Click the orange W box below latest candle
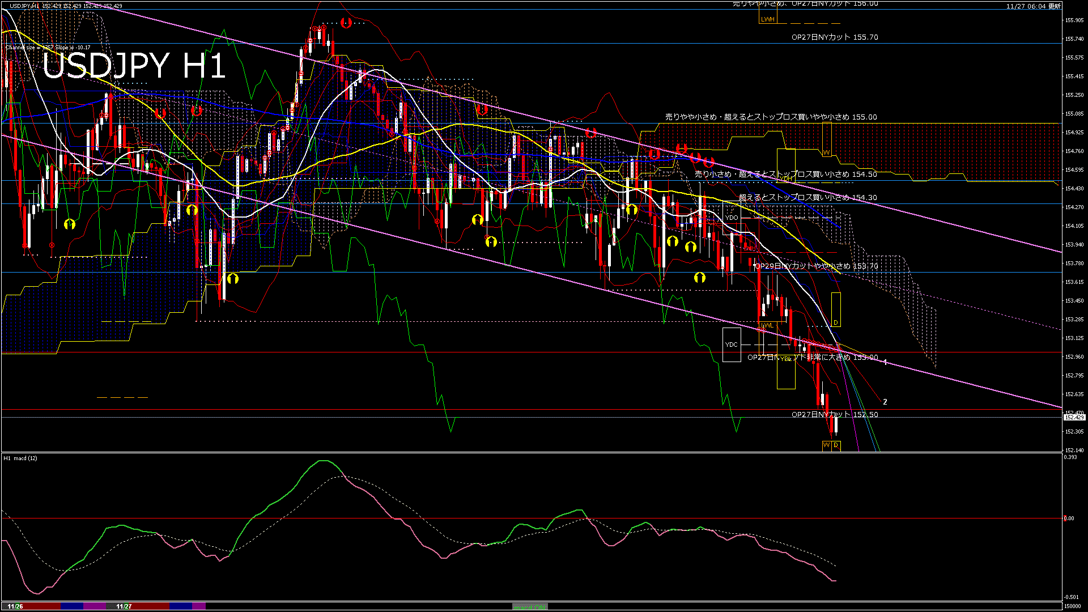Viewport: 1088px width, 612px height. point(826,445)
